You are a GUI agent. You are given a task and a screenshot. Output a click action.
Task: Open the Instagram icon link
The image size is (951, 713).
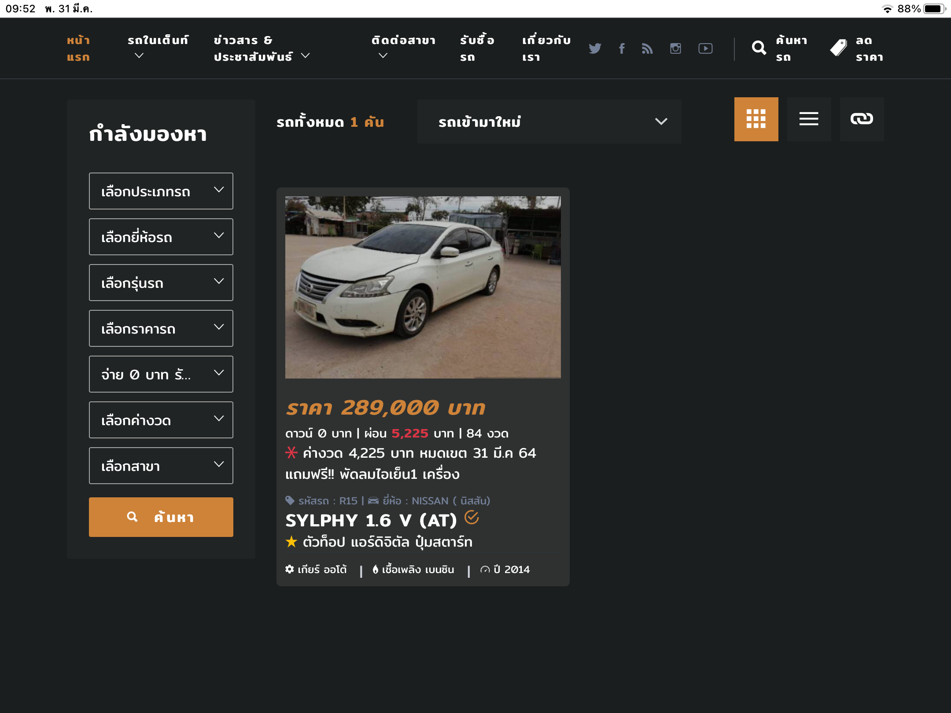tap(675, 48)
